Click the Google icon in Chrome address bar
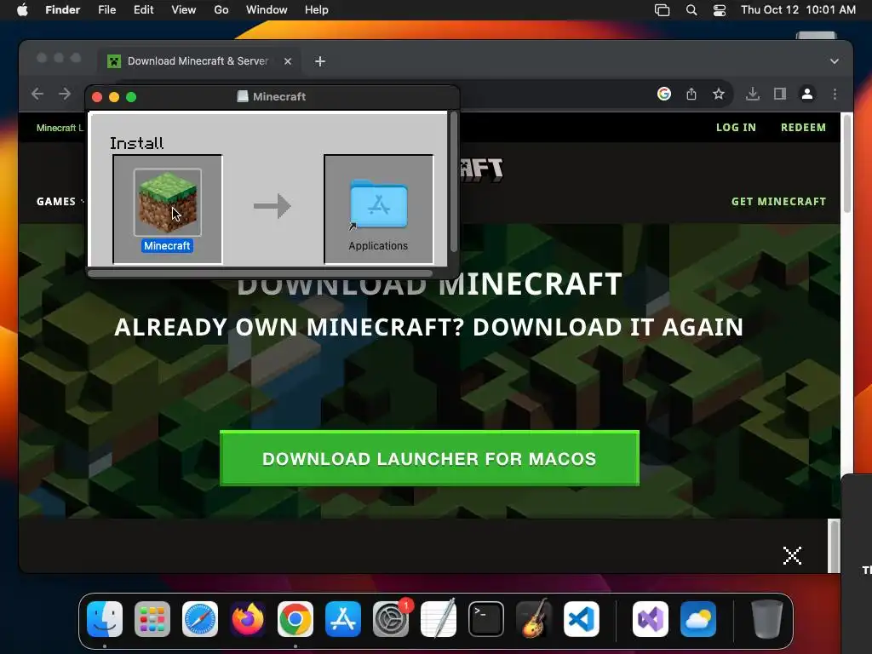The width and height of the screenshot is (872, 654). pos(664,94)
